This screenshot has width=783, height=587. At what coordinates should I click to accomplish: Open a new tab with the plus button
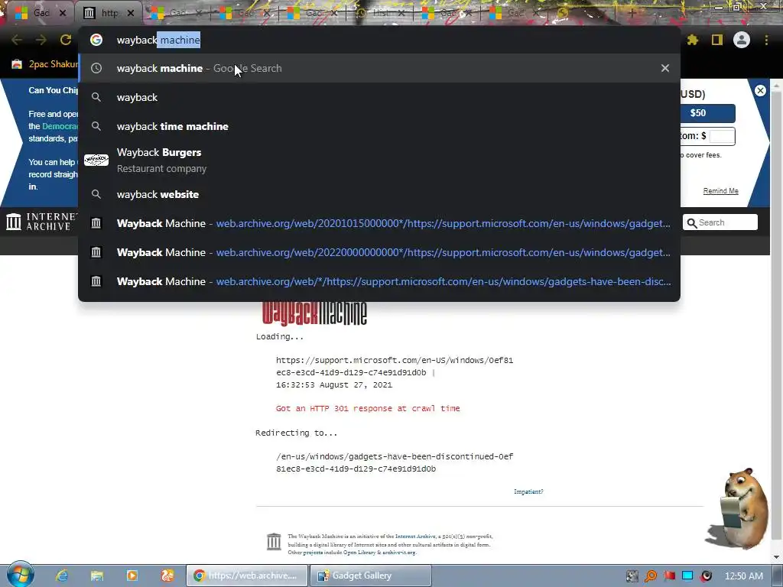point(631,13)
